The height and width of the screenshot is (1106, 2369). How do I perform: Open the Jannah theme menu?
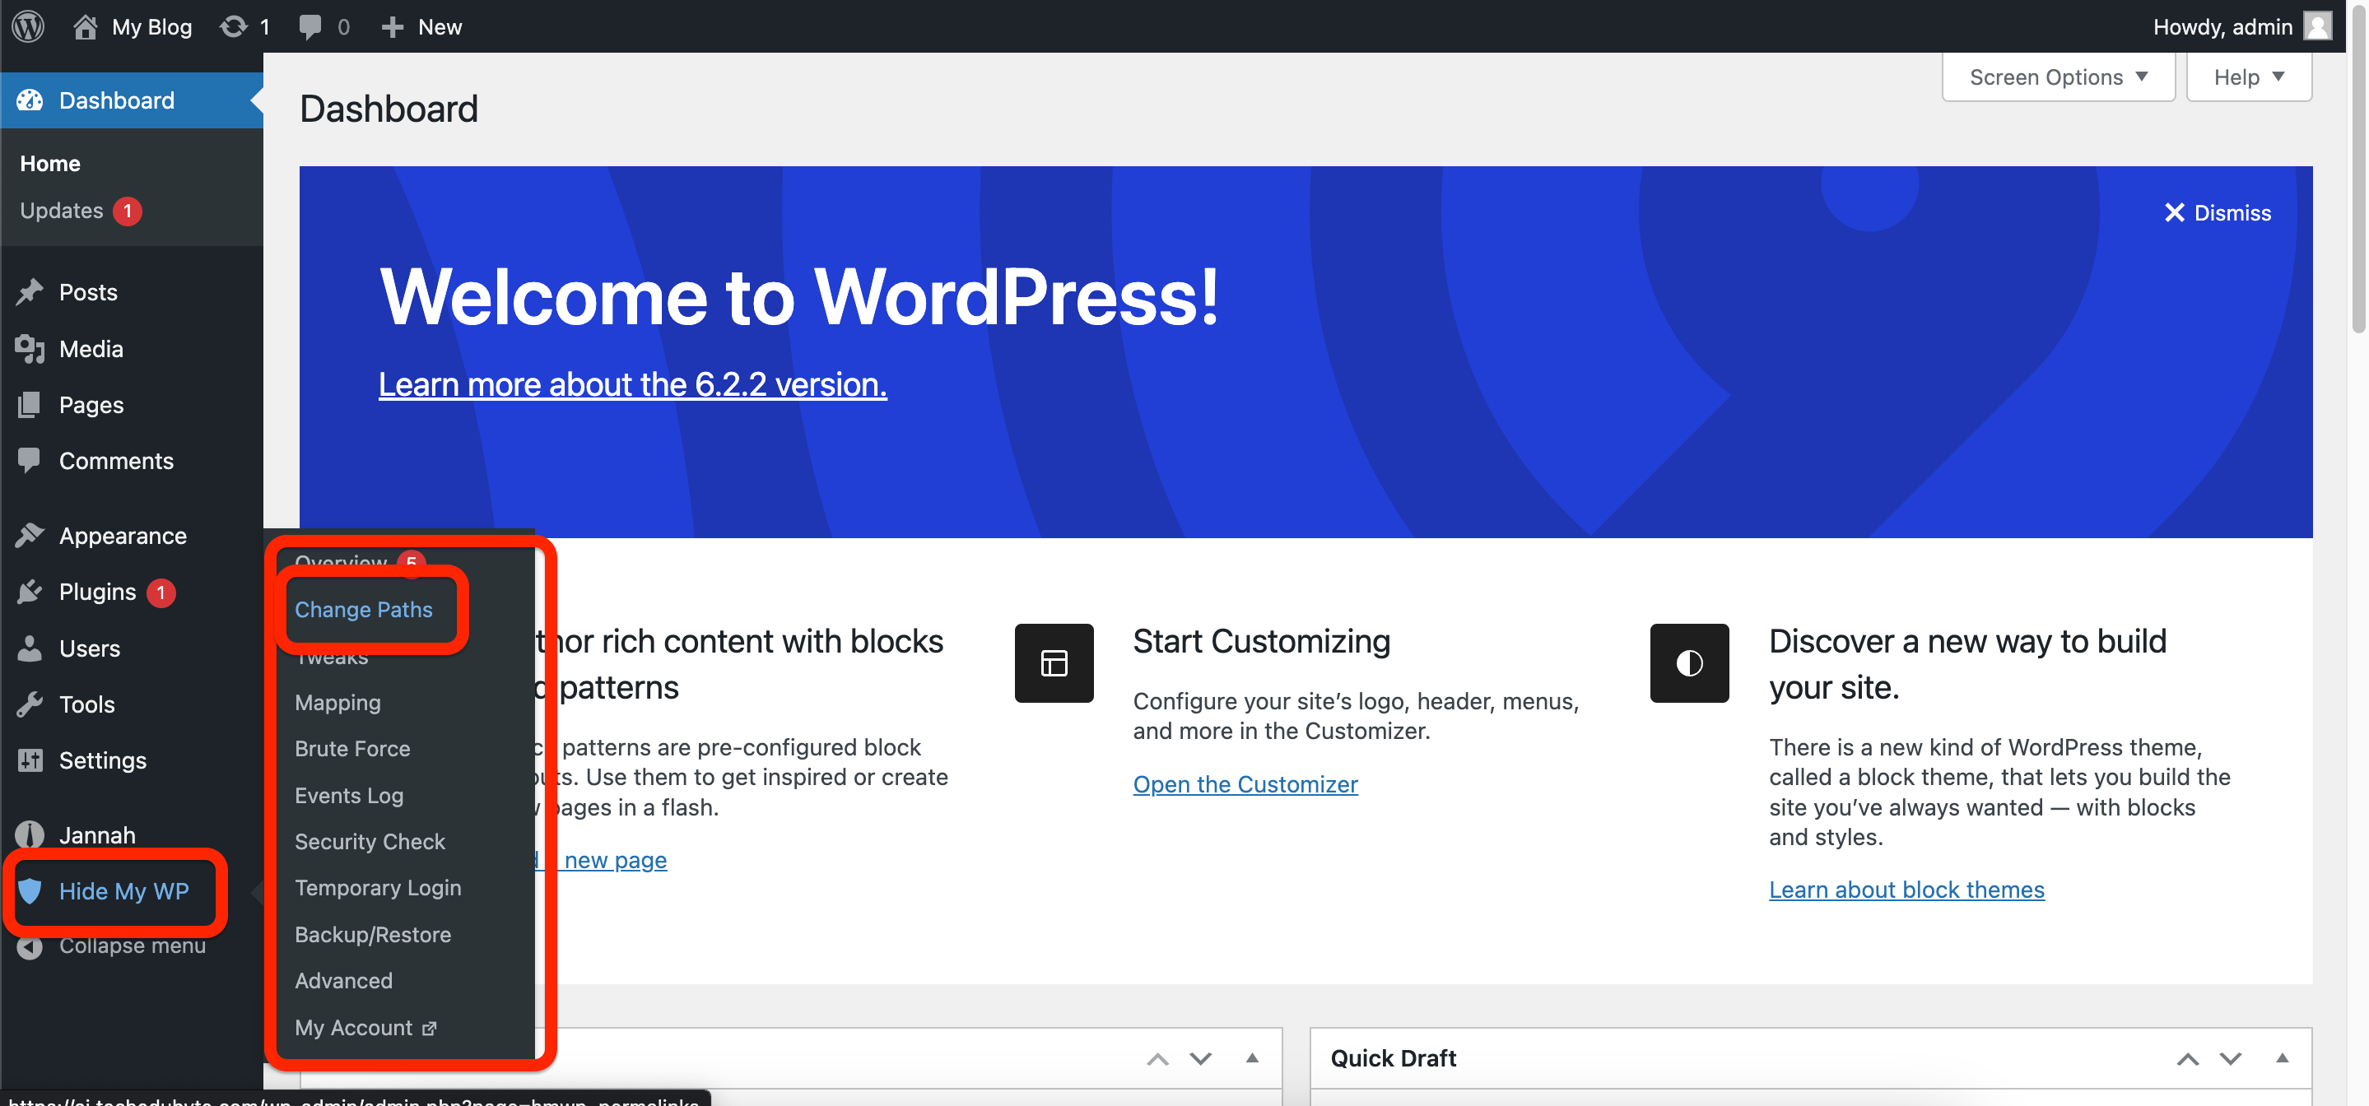tap(96, 834)
